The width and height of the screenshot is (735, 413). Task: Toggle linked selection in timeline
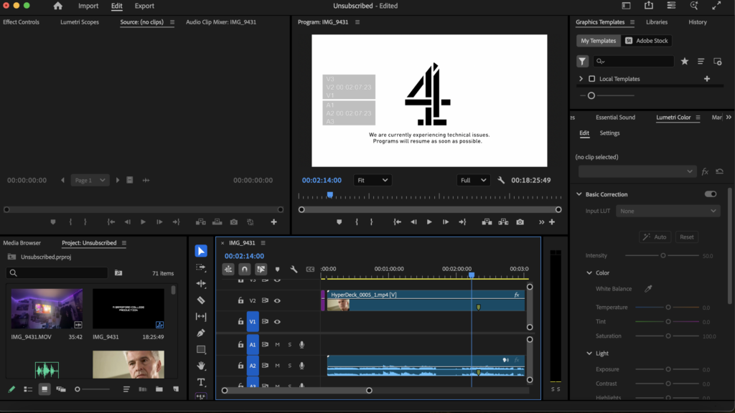261,270
